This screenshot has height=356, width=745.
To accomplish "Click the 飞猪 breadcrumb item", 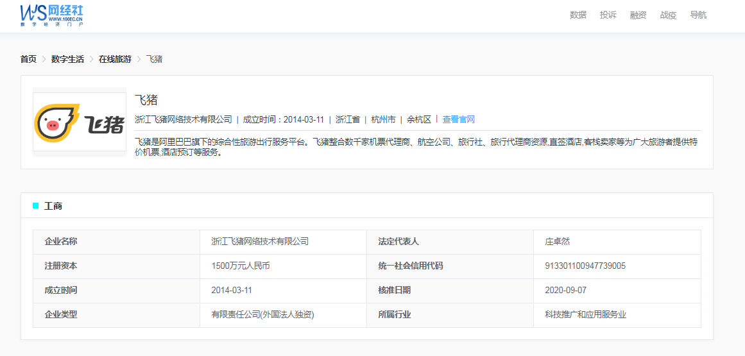I will coord(154,59).
